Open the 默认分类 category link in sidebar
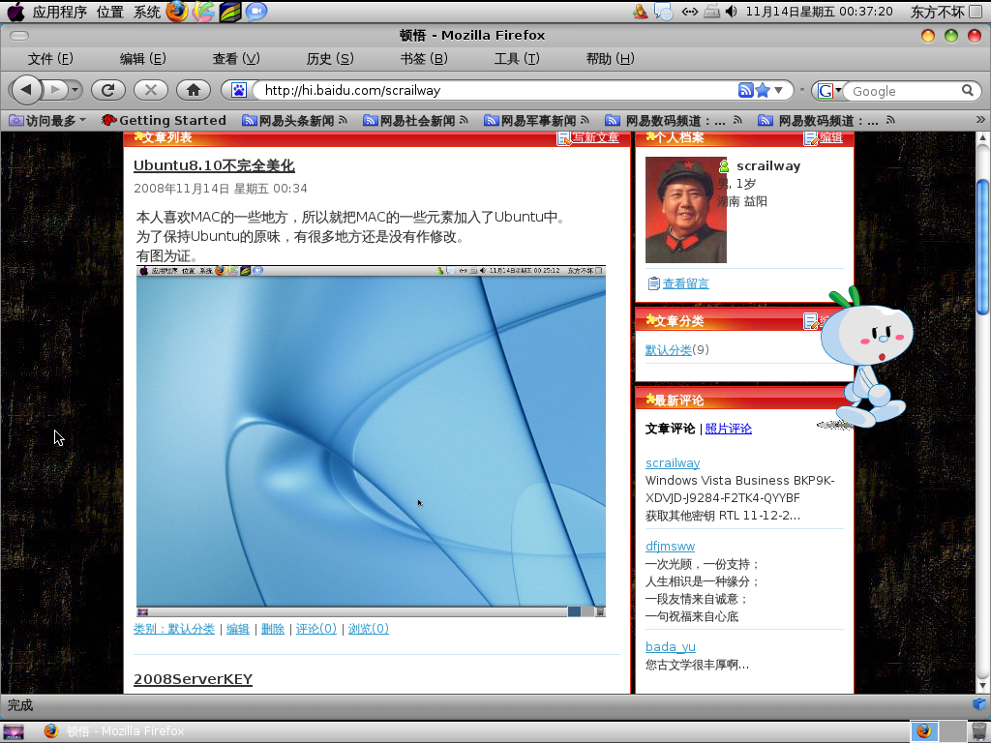This screenshot has height=743, width=991. click(x=668, y=350)
